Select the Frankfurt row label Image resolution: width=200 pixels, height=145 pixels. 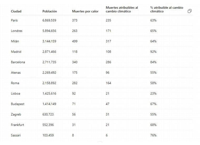[x=17, y=125]
